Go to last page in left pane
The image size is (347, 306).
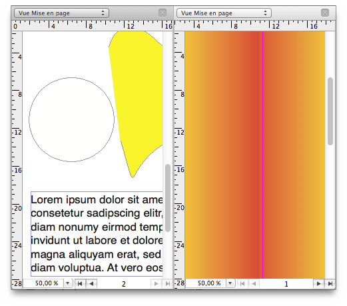point(168,283)
